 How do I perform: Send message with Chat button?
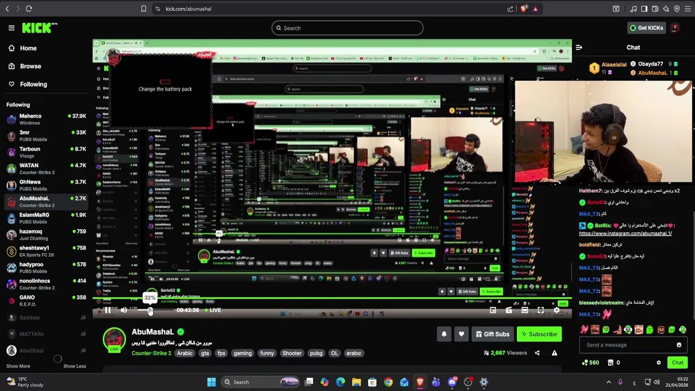coord(677,363)
